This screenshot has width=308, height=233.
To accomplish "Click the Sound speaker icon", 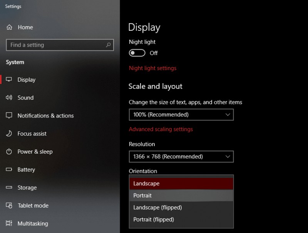I will pyautogui.click(x=9, y=97).
